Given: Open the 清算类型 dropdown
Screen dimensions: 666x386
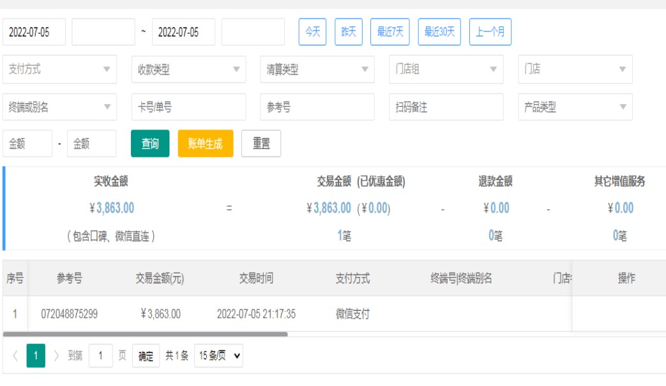Looking at the screenshot, I should pos(317,70).
